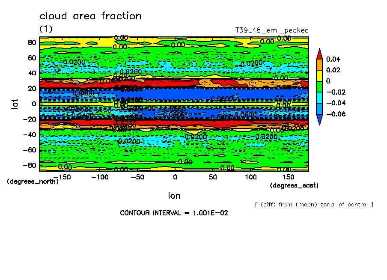387x280 pixels.
Task: Click the orange colorbar segment
Action: click(x=319, y=65)
